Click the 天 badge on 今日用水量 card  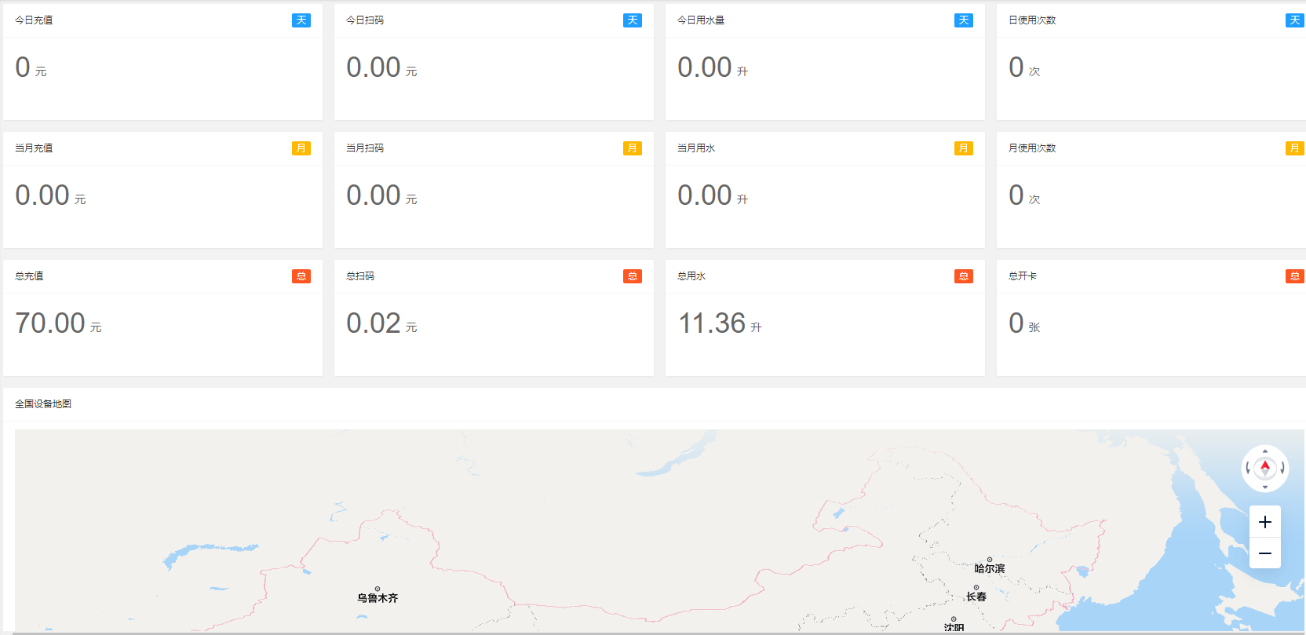tap(964, 20)
